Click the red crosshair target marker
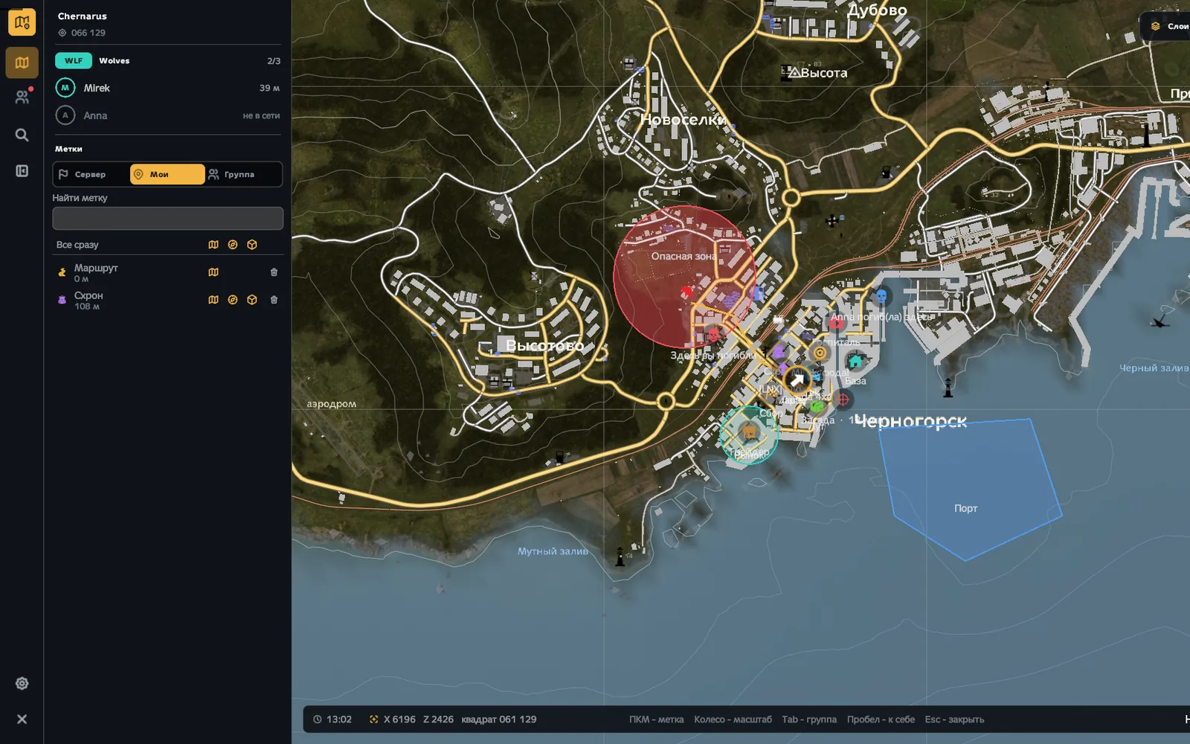Screen dimensions: 1190x744 pos(843,400)
